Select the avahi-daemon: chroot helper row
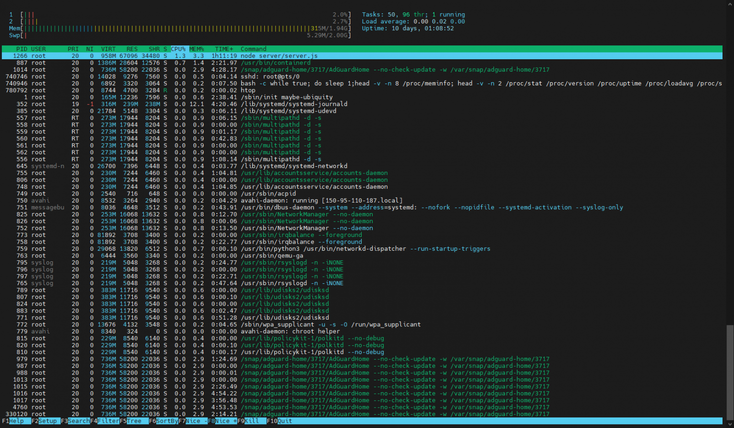Viewport: 734px width, 428px height. pyautogui.click(x=362, y=332)
